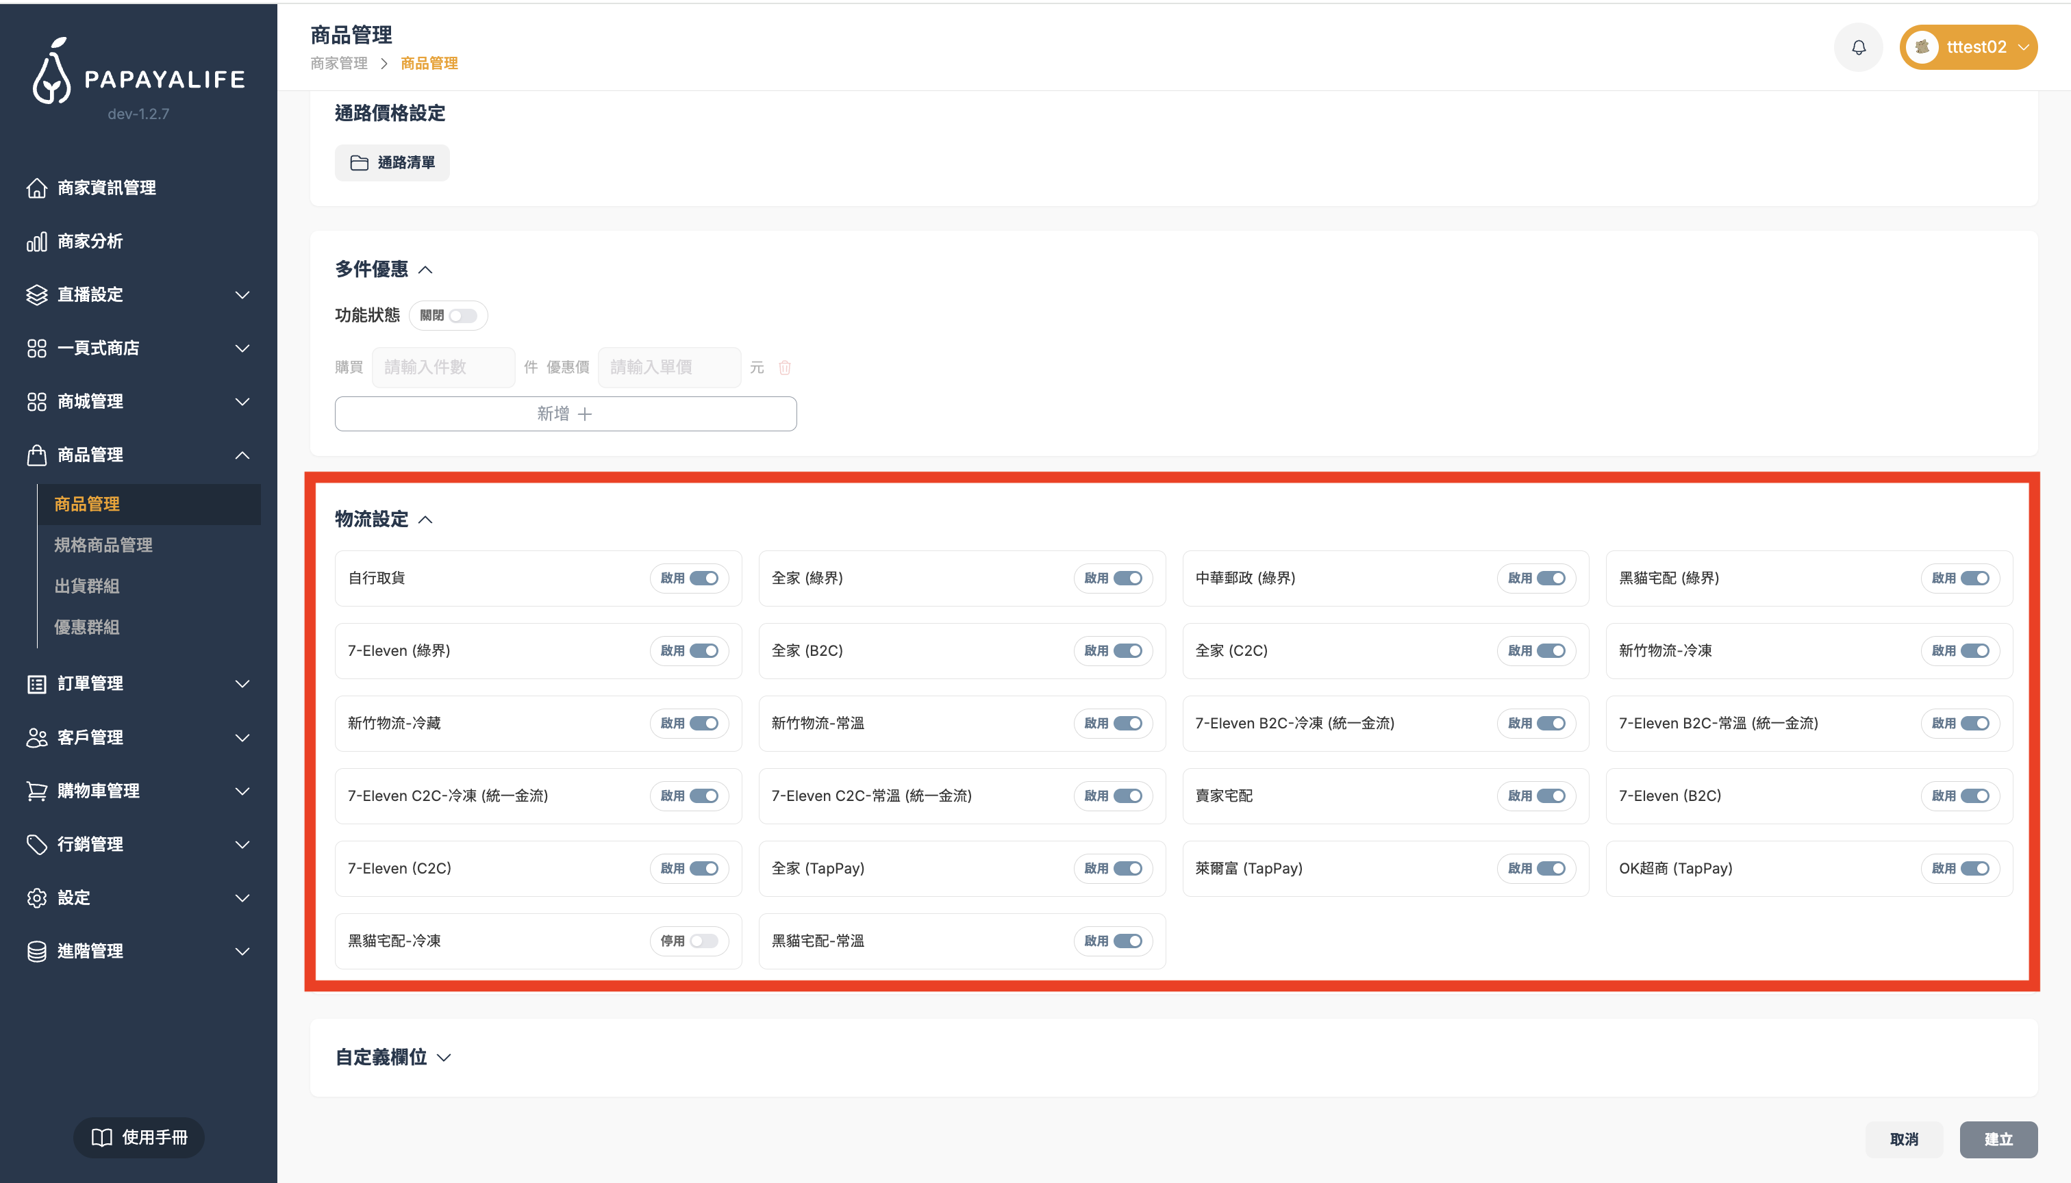
Task: Open 規格商品管理 in sidebar
Action: [103, 545]
